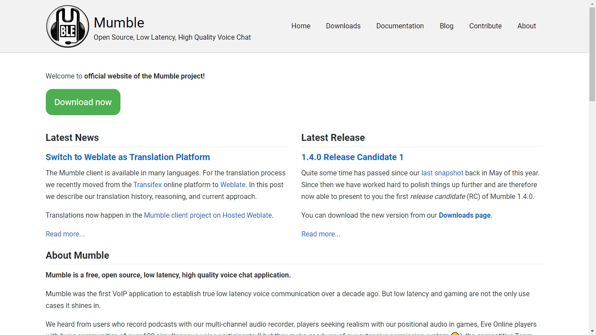
Task: Click the vertical scrollbar thumb
Action: tap(592, 55)
